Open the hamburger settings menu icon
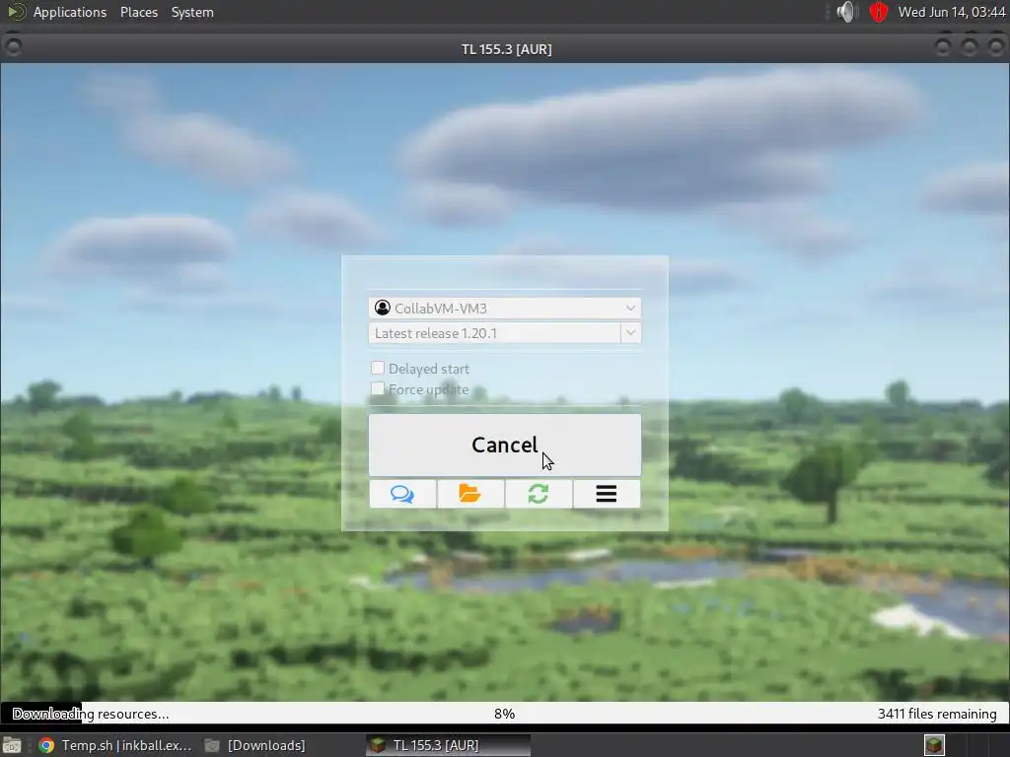The width and height of the screenshot is (1010, 757). pyautogui.click(x=607, y=494)
